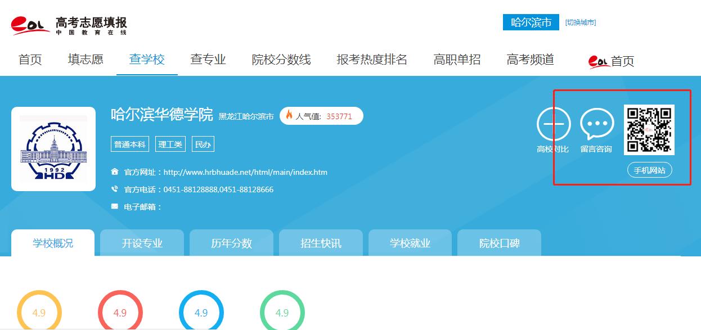Click the 哈尔滨华德学院 school emblem
Image resolution: width=701 pixels, height=330 pixels.
point(53,149)
